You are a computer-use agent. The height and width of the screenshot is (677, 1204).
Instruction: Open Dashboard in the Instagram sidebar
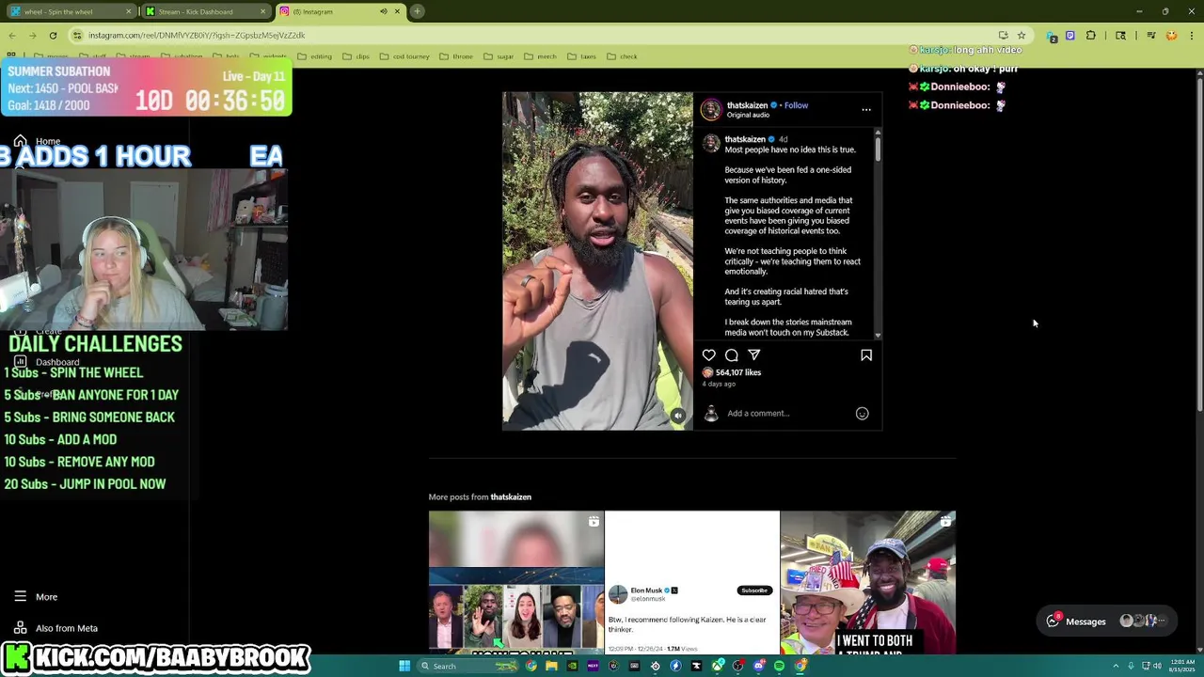coord(47,362)
